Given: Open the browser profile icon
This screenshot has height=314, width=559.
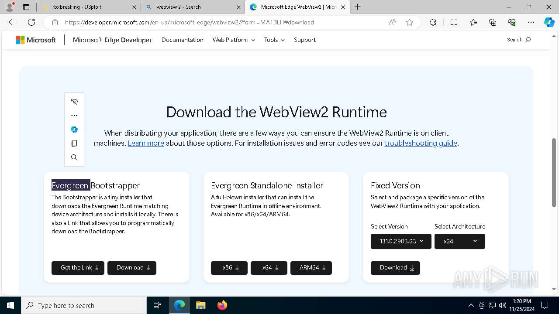Looking at the screenshot, I should (x=10, y=7).
